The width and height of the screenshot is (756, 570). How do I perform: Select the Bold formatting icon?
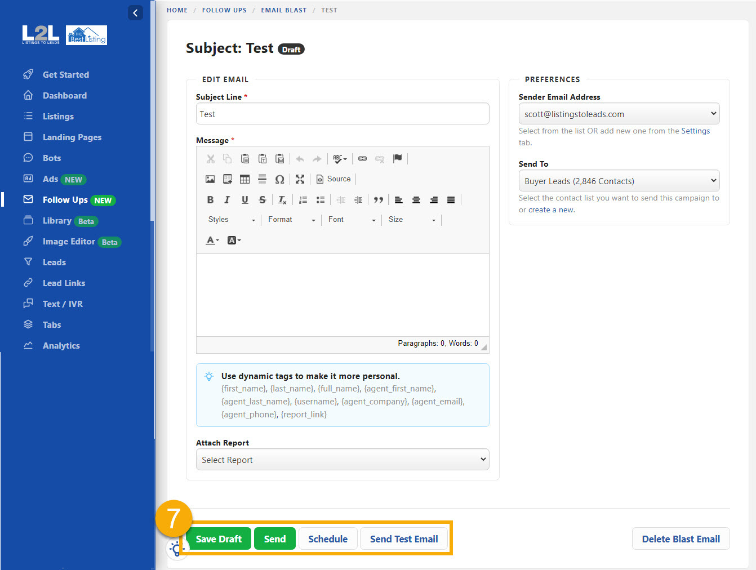click(210, 199)
